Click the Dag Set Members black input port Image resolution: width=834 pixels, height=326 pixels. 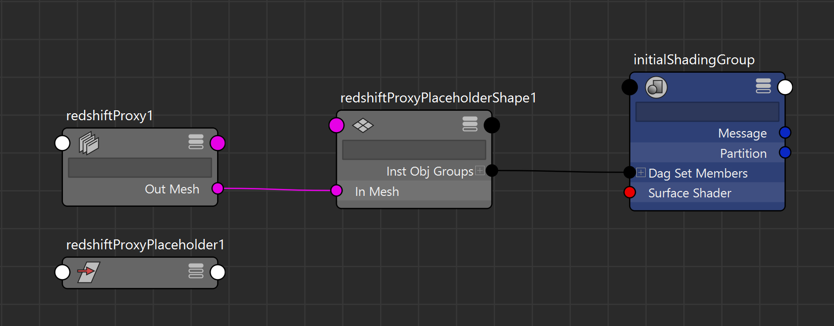pos(630,172)
